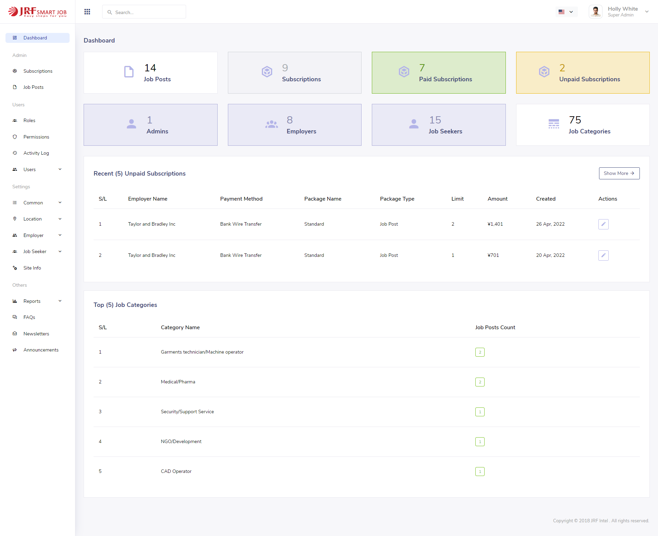
Task: Click the Medical/Pharma count badge
Action: [480, 382]
